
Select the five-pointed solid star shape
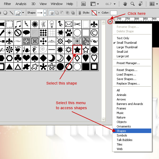click(77, 50)
